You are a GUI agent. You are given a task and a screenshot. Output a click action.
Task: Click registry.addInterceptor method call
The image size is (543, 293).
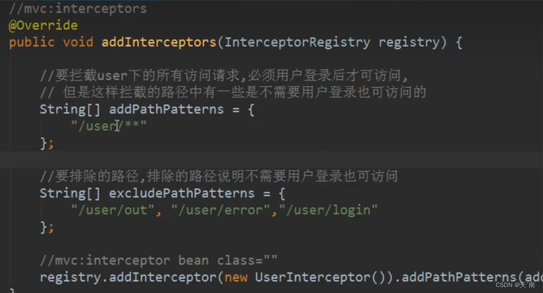point(128,277)
